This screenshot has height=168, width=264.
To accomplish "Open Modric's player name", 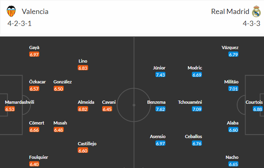I will 195,68.
